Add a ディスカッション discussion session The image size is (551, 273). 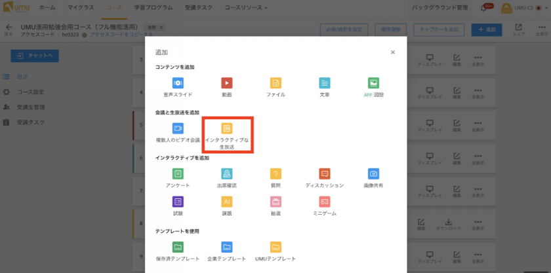tap(324, 173)
